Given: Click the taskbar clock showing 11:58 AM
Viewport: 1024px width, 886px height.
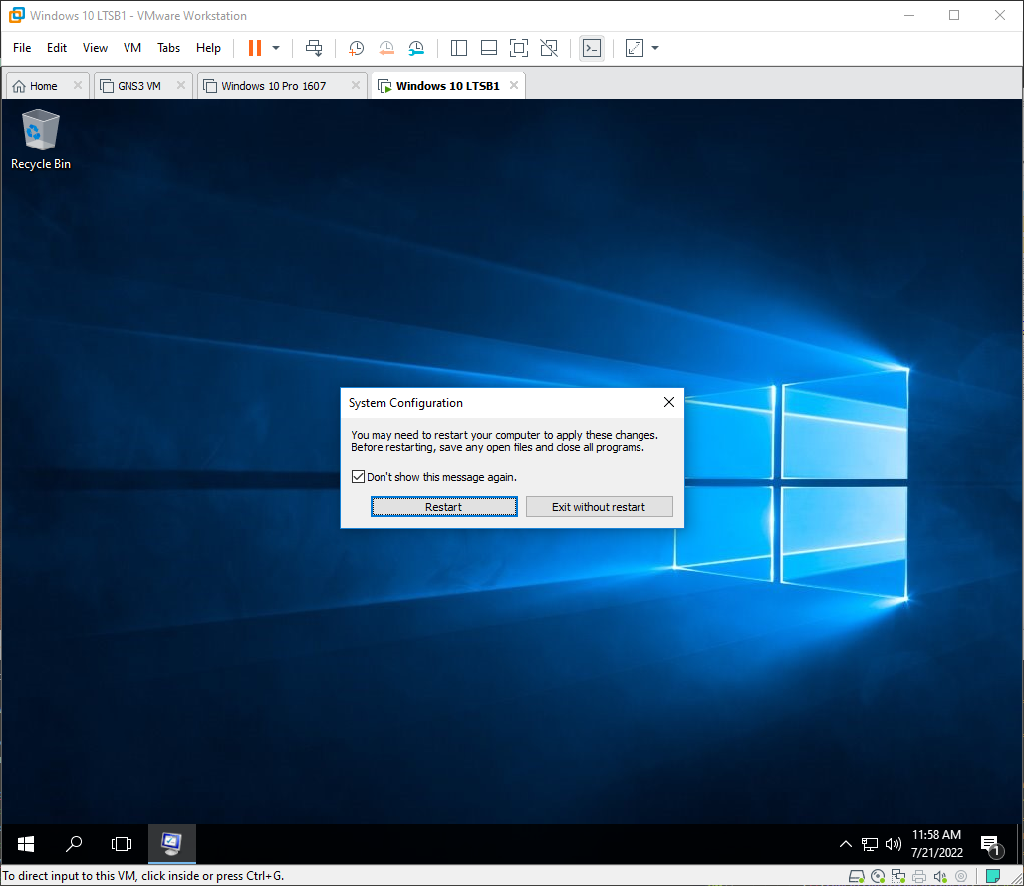Looking at the screenshot, I should (x=937, y=843).
